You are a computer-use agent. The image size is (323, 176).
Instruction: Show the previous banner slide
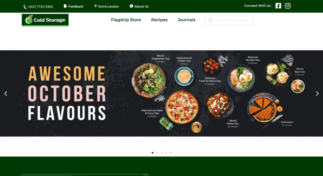[6, 94]
